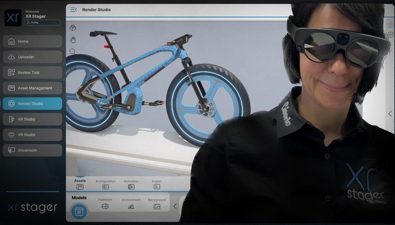The image size is (395, 225).
Task: Click the round Models list button
Action: click(79, 211)
